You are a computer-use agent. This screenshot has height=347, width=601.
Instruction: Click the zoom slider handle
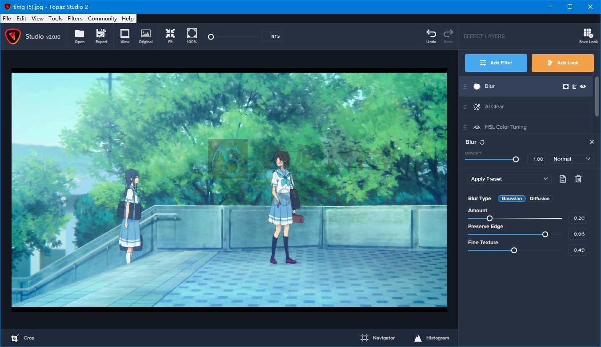(x=211, y=37)
